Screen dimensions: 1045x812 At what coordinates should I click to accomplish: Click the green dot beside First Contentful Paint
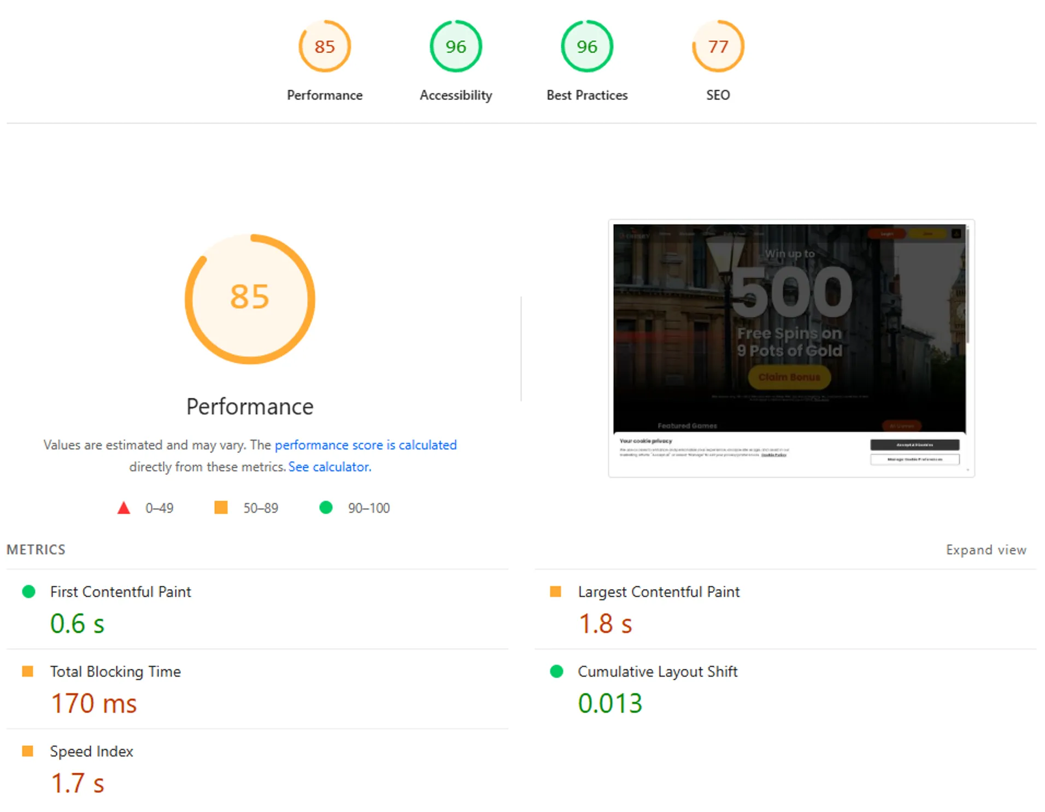(x=28, y=591)
